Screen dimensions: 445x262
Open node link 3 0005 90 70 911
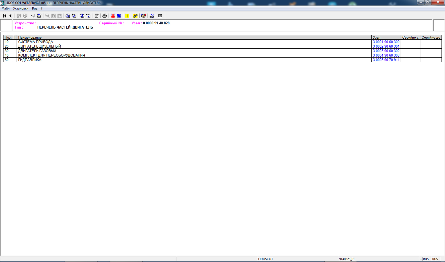[x=386, y=60]
